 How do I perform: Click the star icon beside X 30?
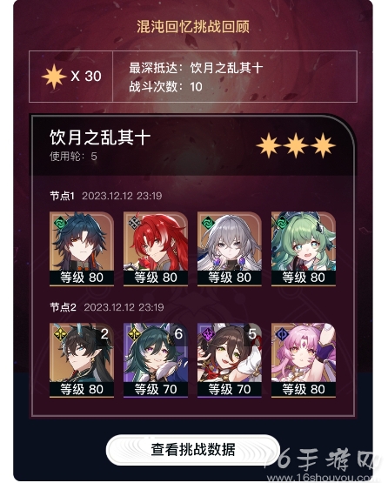coord(54,77)
